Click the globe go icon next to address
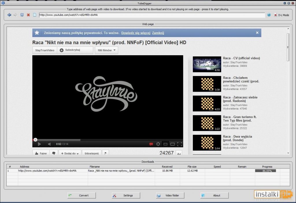The image size is (296, 203). [x=269, y=15]
